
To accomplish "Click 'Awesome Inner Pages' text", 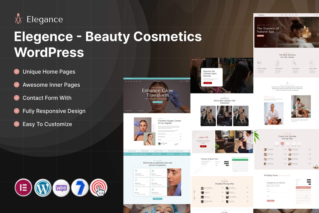I will click(51, 85).
